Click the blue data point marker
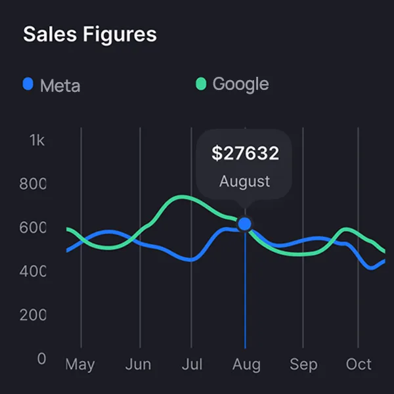This screenshot has width=394, height=394. point(245,224)
